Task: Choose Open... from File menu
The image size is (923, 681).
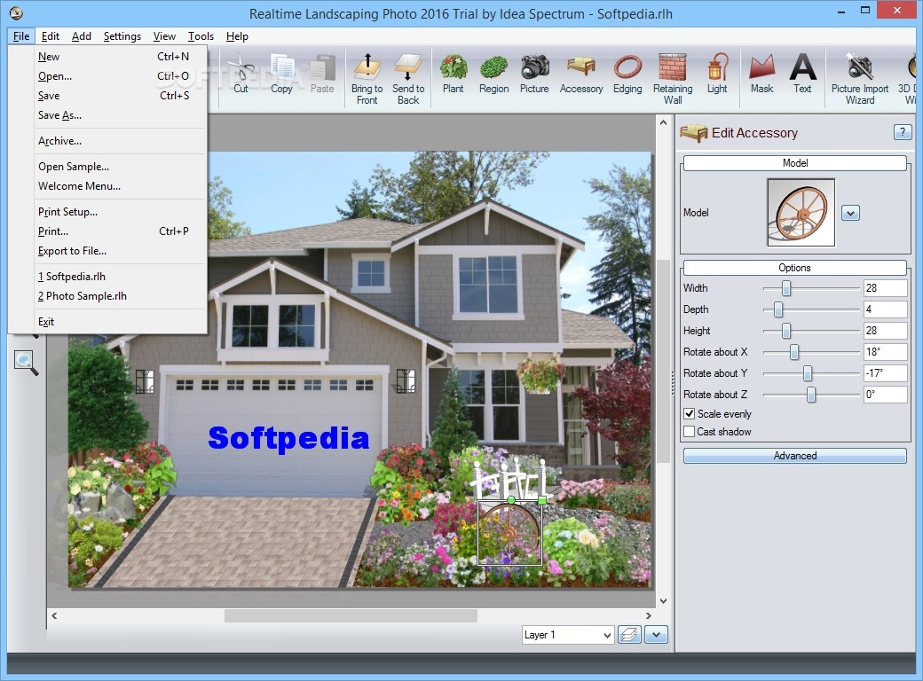Action: 107,76
